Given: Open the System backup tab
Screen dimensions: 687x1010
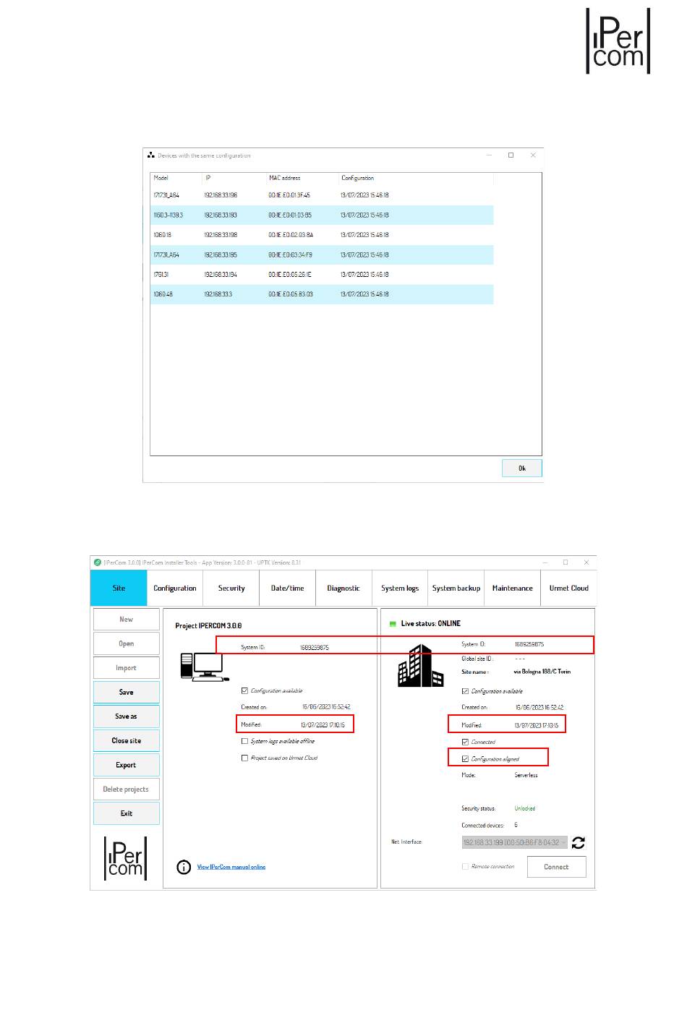Looking at the screenshot, I should pyautogui.click(x=456, y=589).
